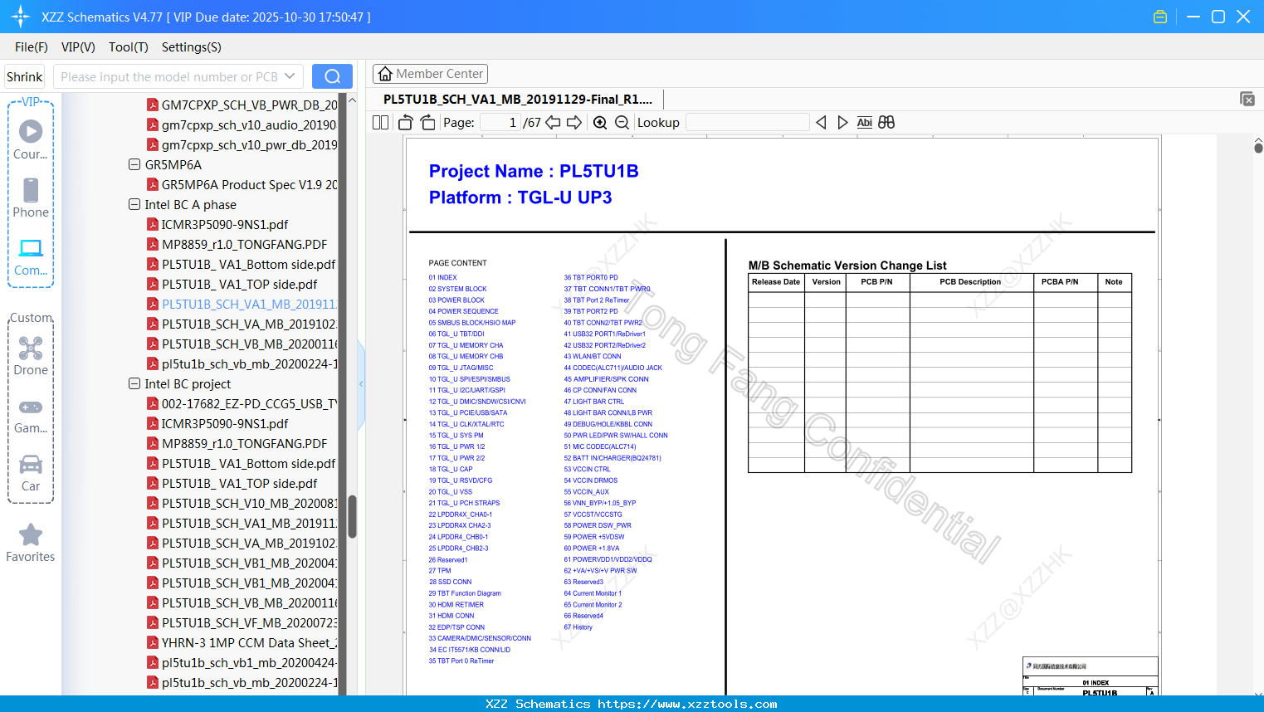
Task: Zoom in on the schematic
Action: pyautogui.click(x=600, y=123)
